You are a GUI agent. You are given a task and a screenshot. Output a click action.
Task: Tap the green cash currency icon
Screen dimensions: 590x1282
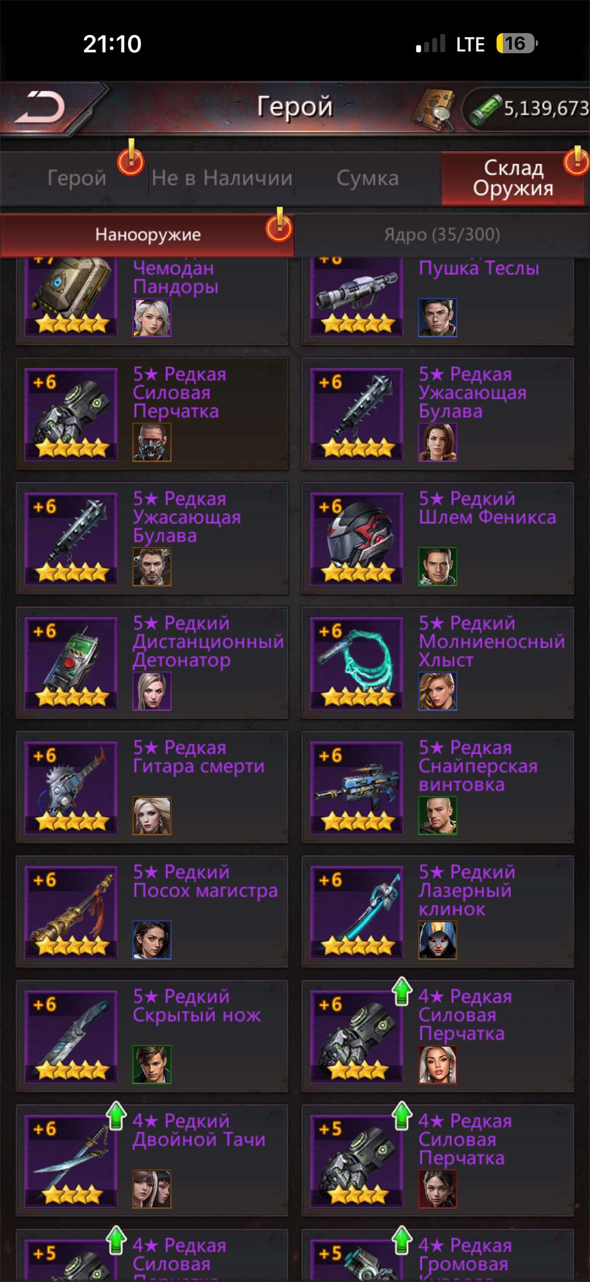click(484, 110)
